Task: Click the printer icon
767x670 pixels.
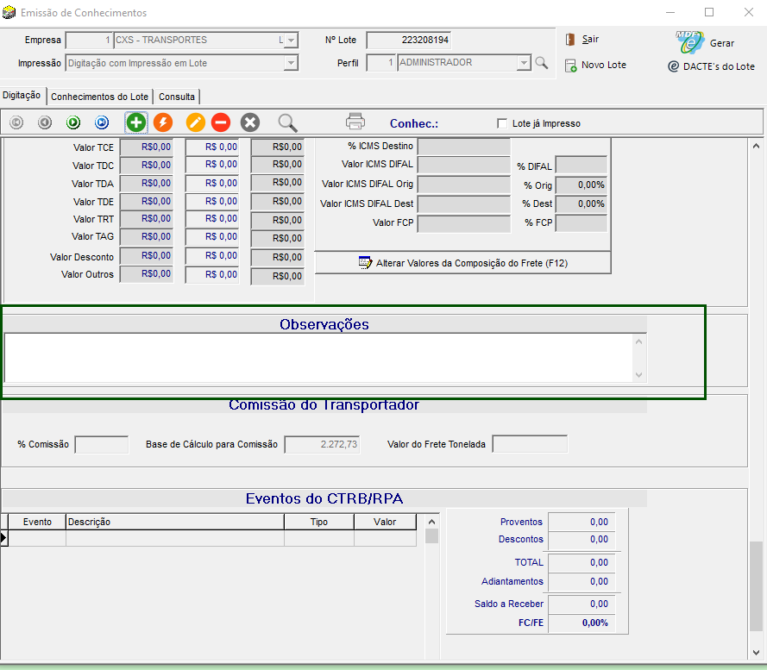Action: (355, 122)
